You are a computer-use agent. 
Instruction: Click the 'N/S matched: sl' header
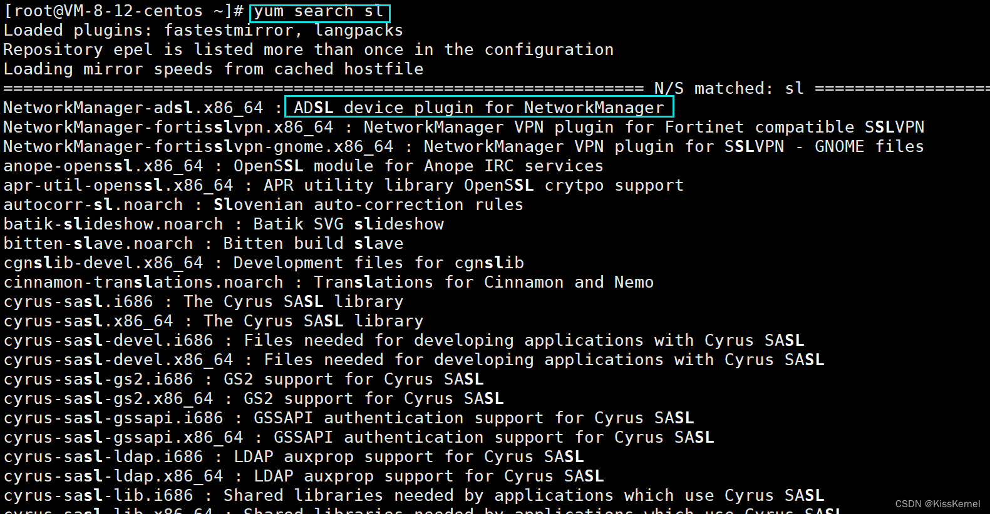coord(730,89)
